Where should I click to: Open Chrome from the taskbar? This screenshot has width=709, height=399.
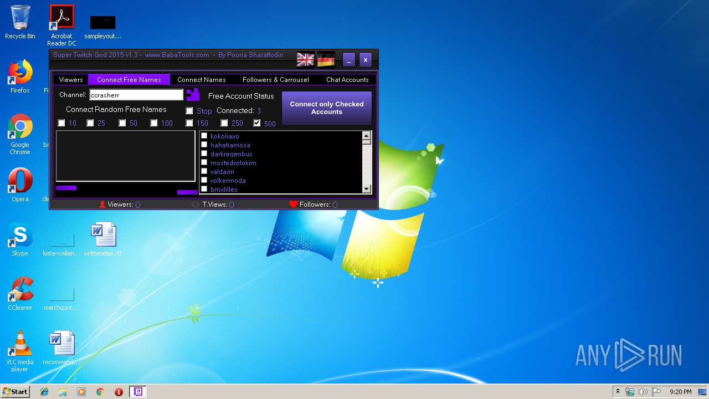tap(100, 392)
